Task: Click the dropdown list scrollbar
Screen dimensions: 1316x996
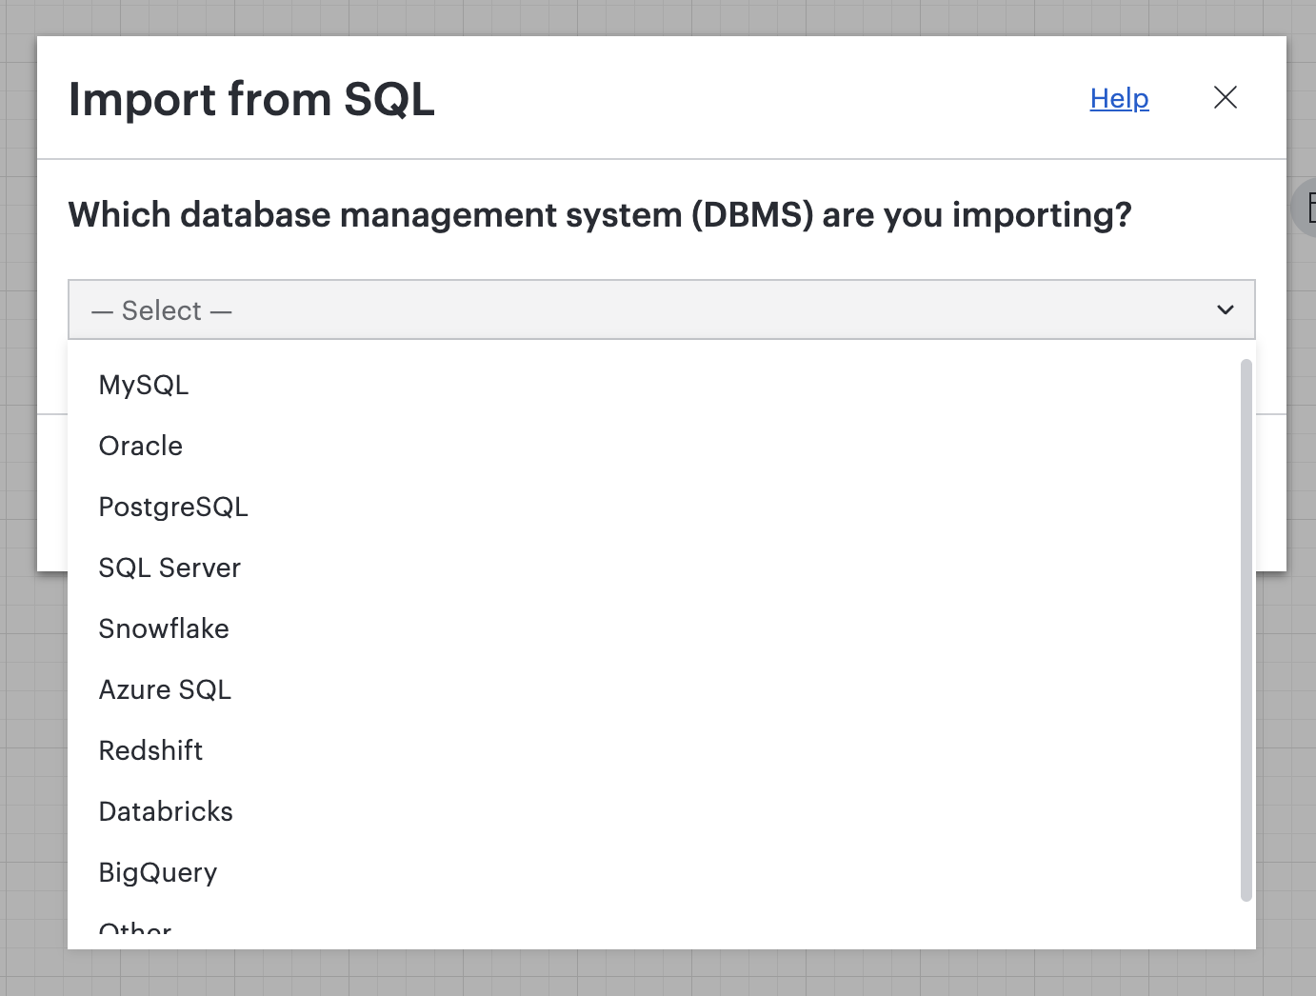Action: [1246, 629]
